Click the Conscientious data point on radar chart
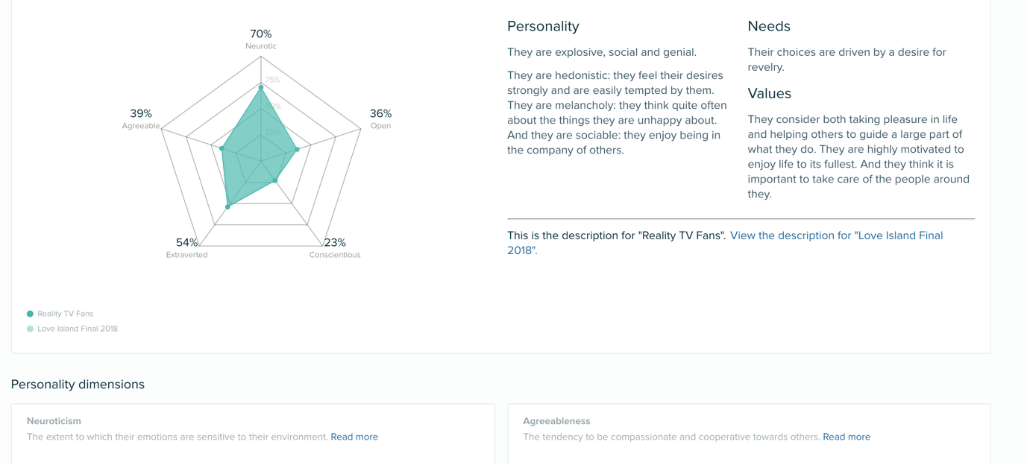The image size is (1027, 465). point(275,180)
